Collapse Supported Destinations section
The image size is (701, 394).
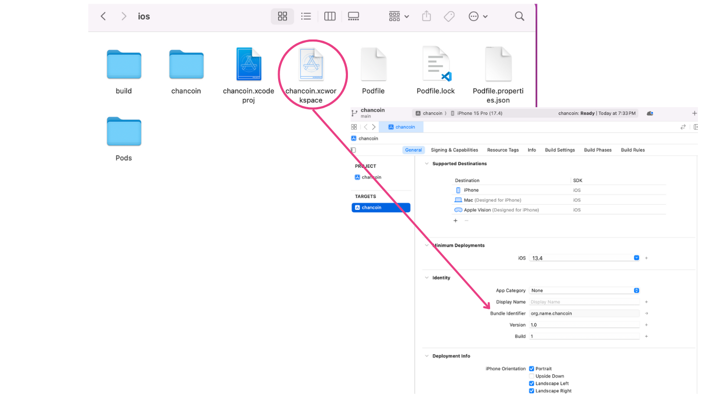click(x=426, y=164)
